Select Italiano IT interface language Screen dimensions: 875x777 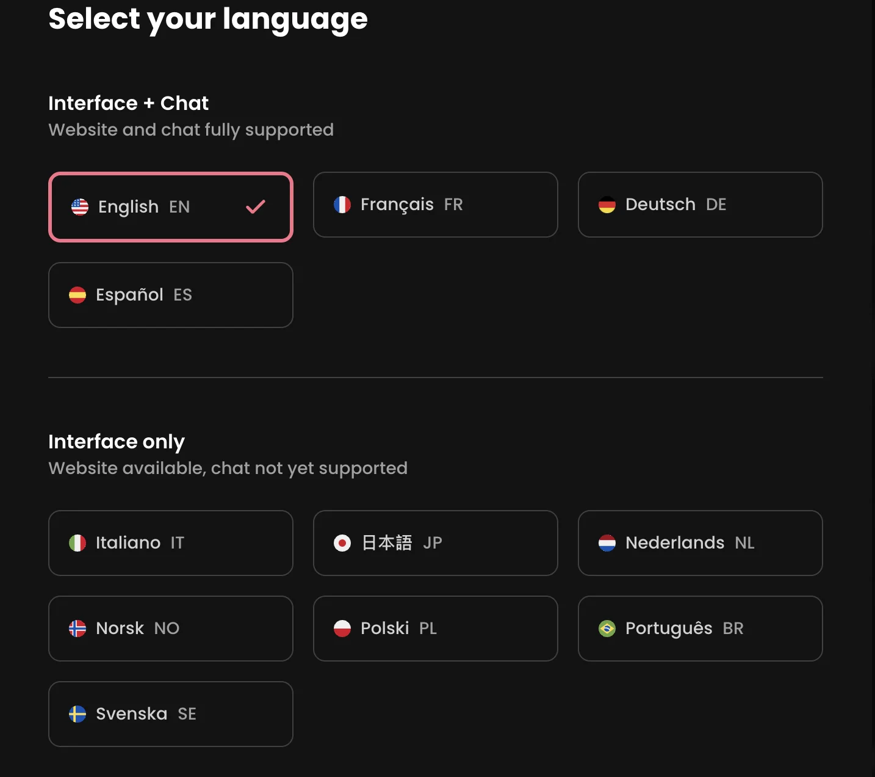point(171,543)
